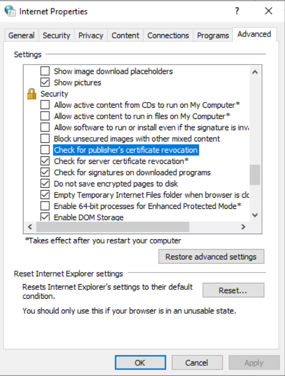The image size is (285, 376).
Task: Disable Do not save encrypted pages to disk
Action: click(x=45, y=184)
